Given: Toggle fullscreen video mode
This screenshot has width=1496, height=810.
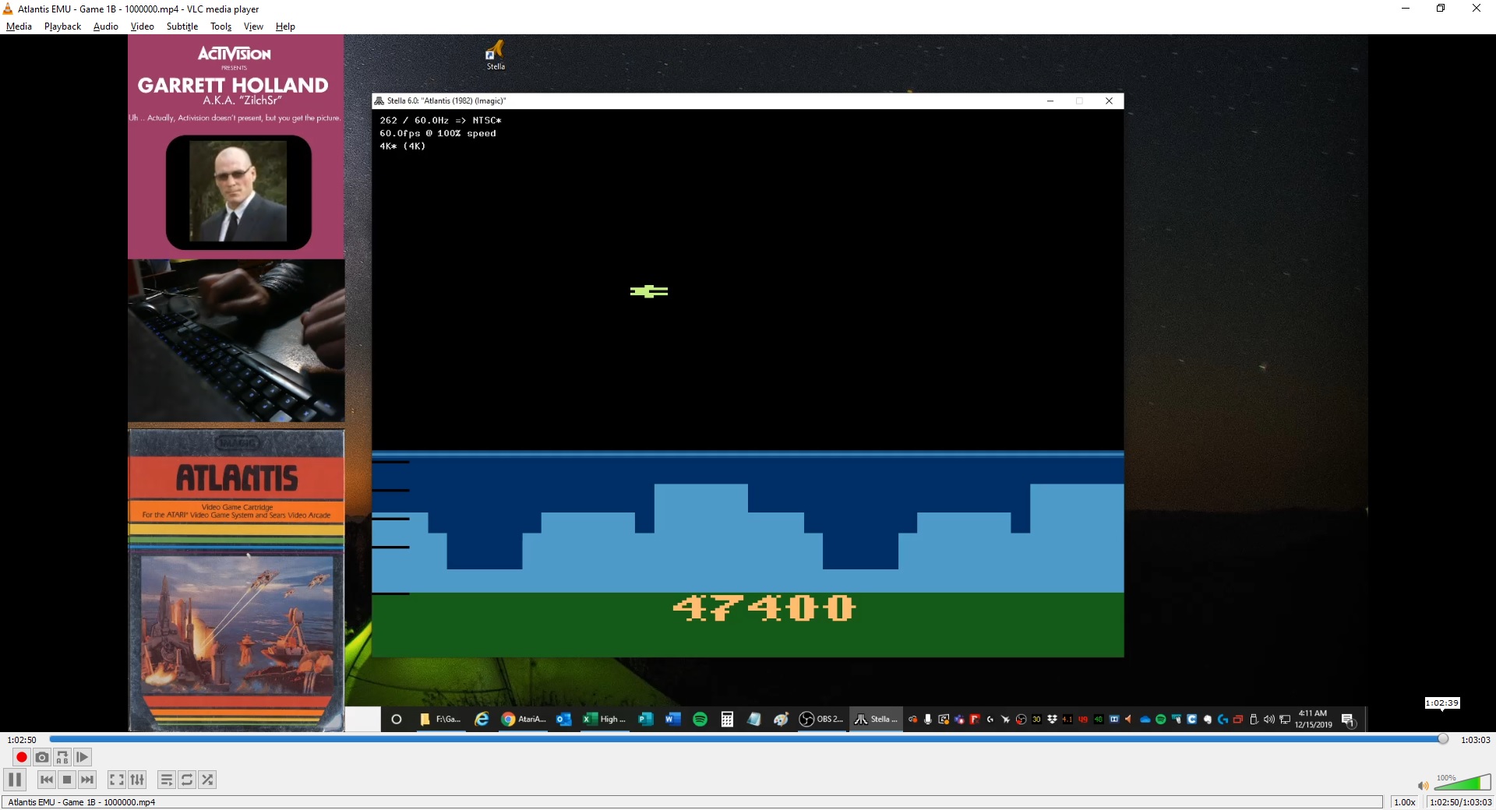Looking at the screenshot, I should [117, 780].
